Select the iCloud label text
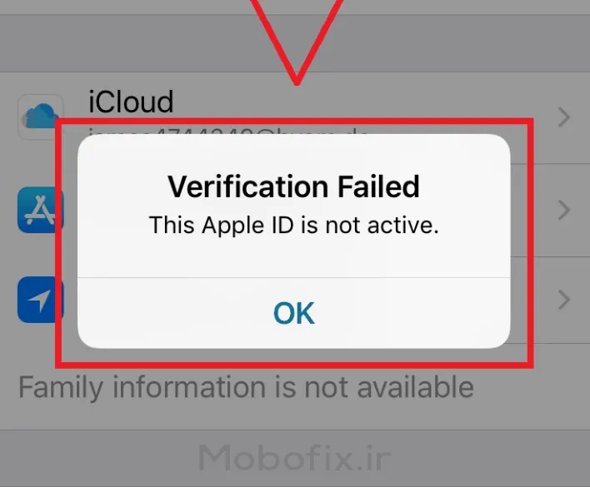590x487 pixels. (131, 102)
